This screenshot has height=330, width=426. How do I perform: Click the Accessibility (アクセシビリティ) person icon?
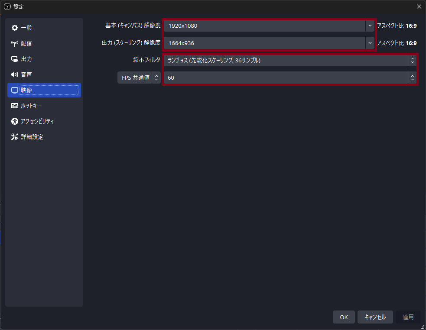coord(15,121)
